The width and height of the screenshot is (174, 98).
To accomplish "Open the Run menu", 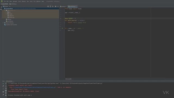I will 28,1.
